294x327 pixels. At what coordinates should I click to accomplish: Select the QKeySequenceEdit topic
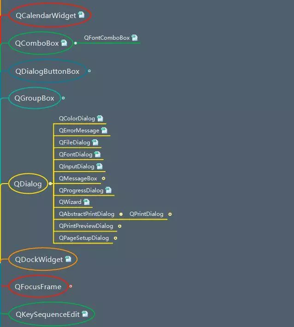click(x=52, y=314)
